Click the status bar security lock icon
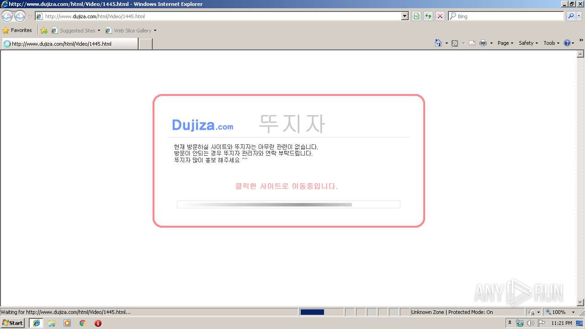This screenshot has width=585, height=329. (x=532, y=312)
